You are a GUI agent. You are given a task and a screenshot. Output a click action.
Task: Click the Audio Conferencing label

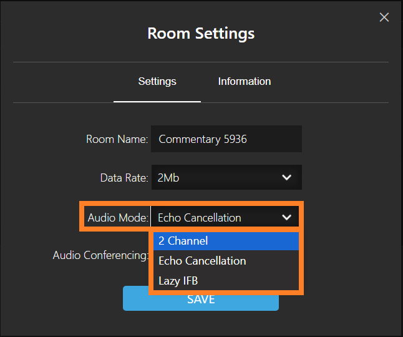[x=100, y=255]
